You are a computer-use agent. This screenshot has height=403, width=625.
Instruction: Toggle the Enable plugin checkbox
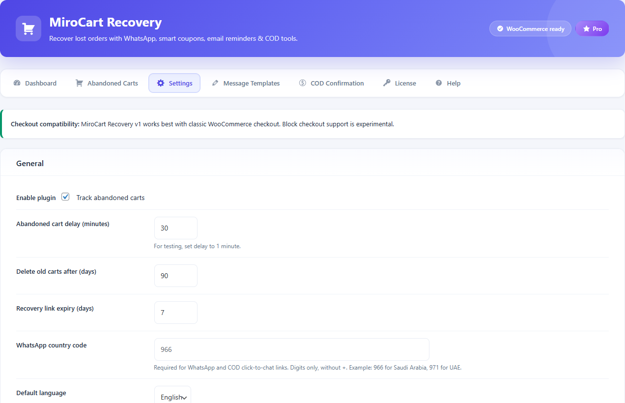[x=65, y=197]
